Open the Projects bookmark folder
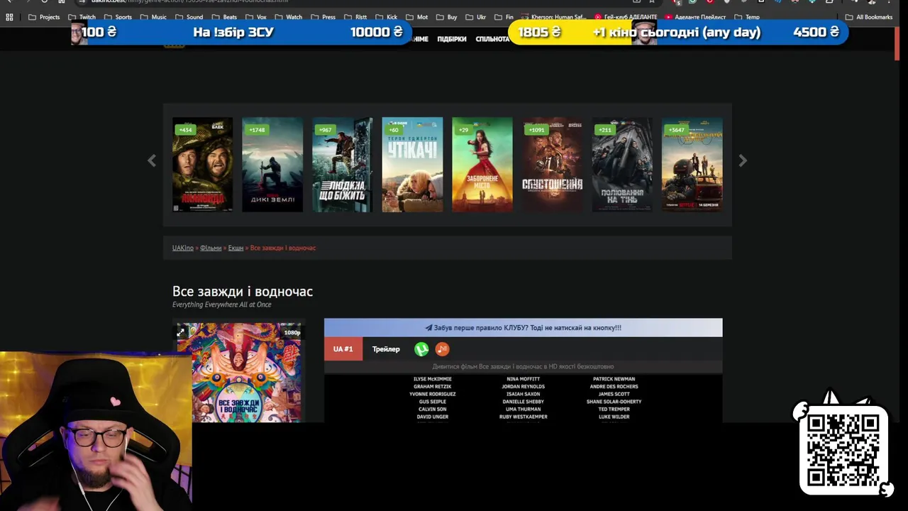 pyautogui.click(x=44, y=17)
